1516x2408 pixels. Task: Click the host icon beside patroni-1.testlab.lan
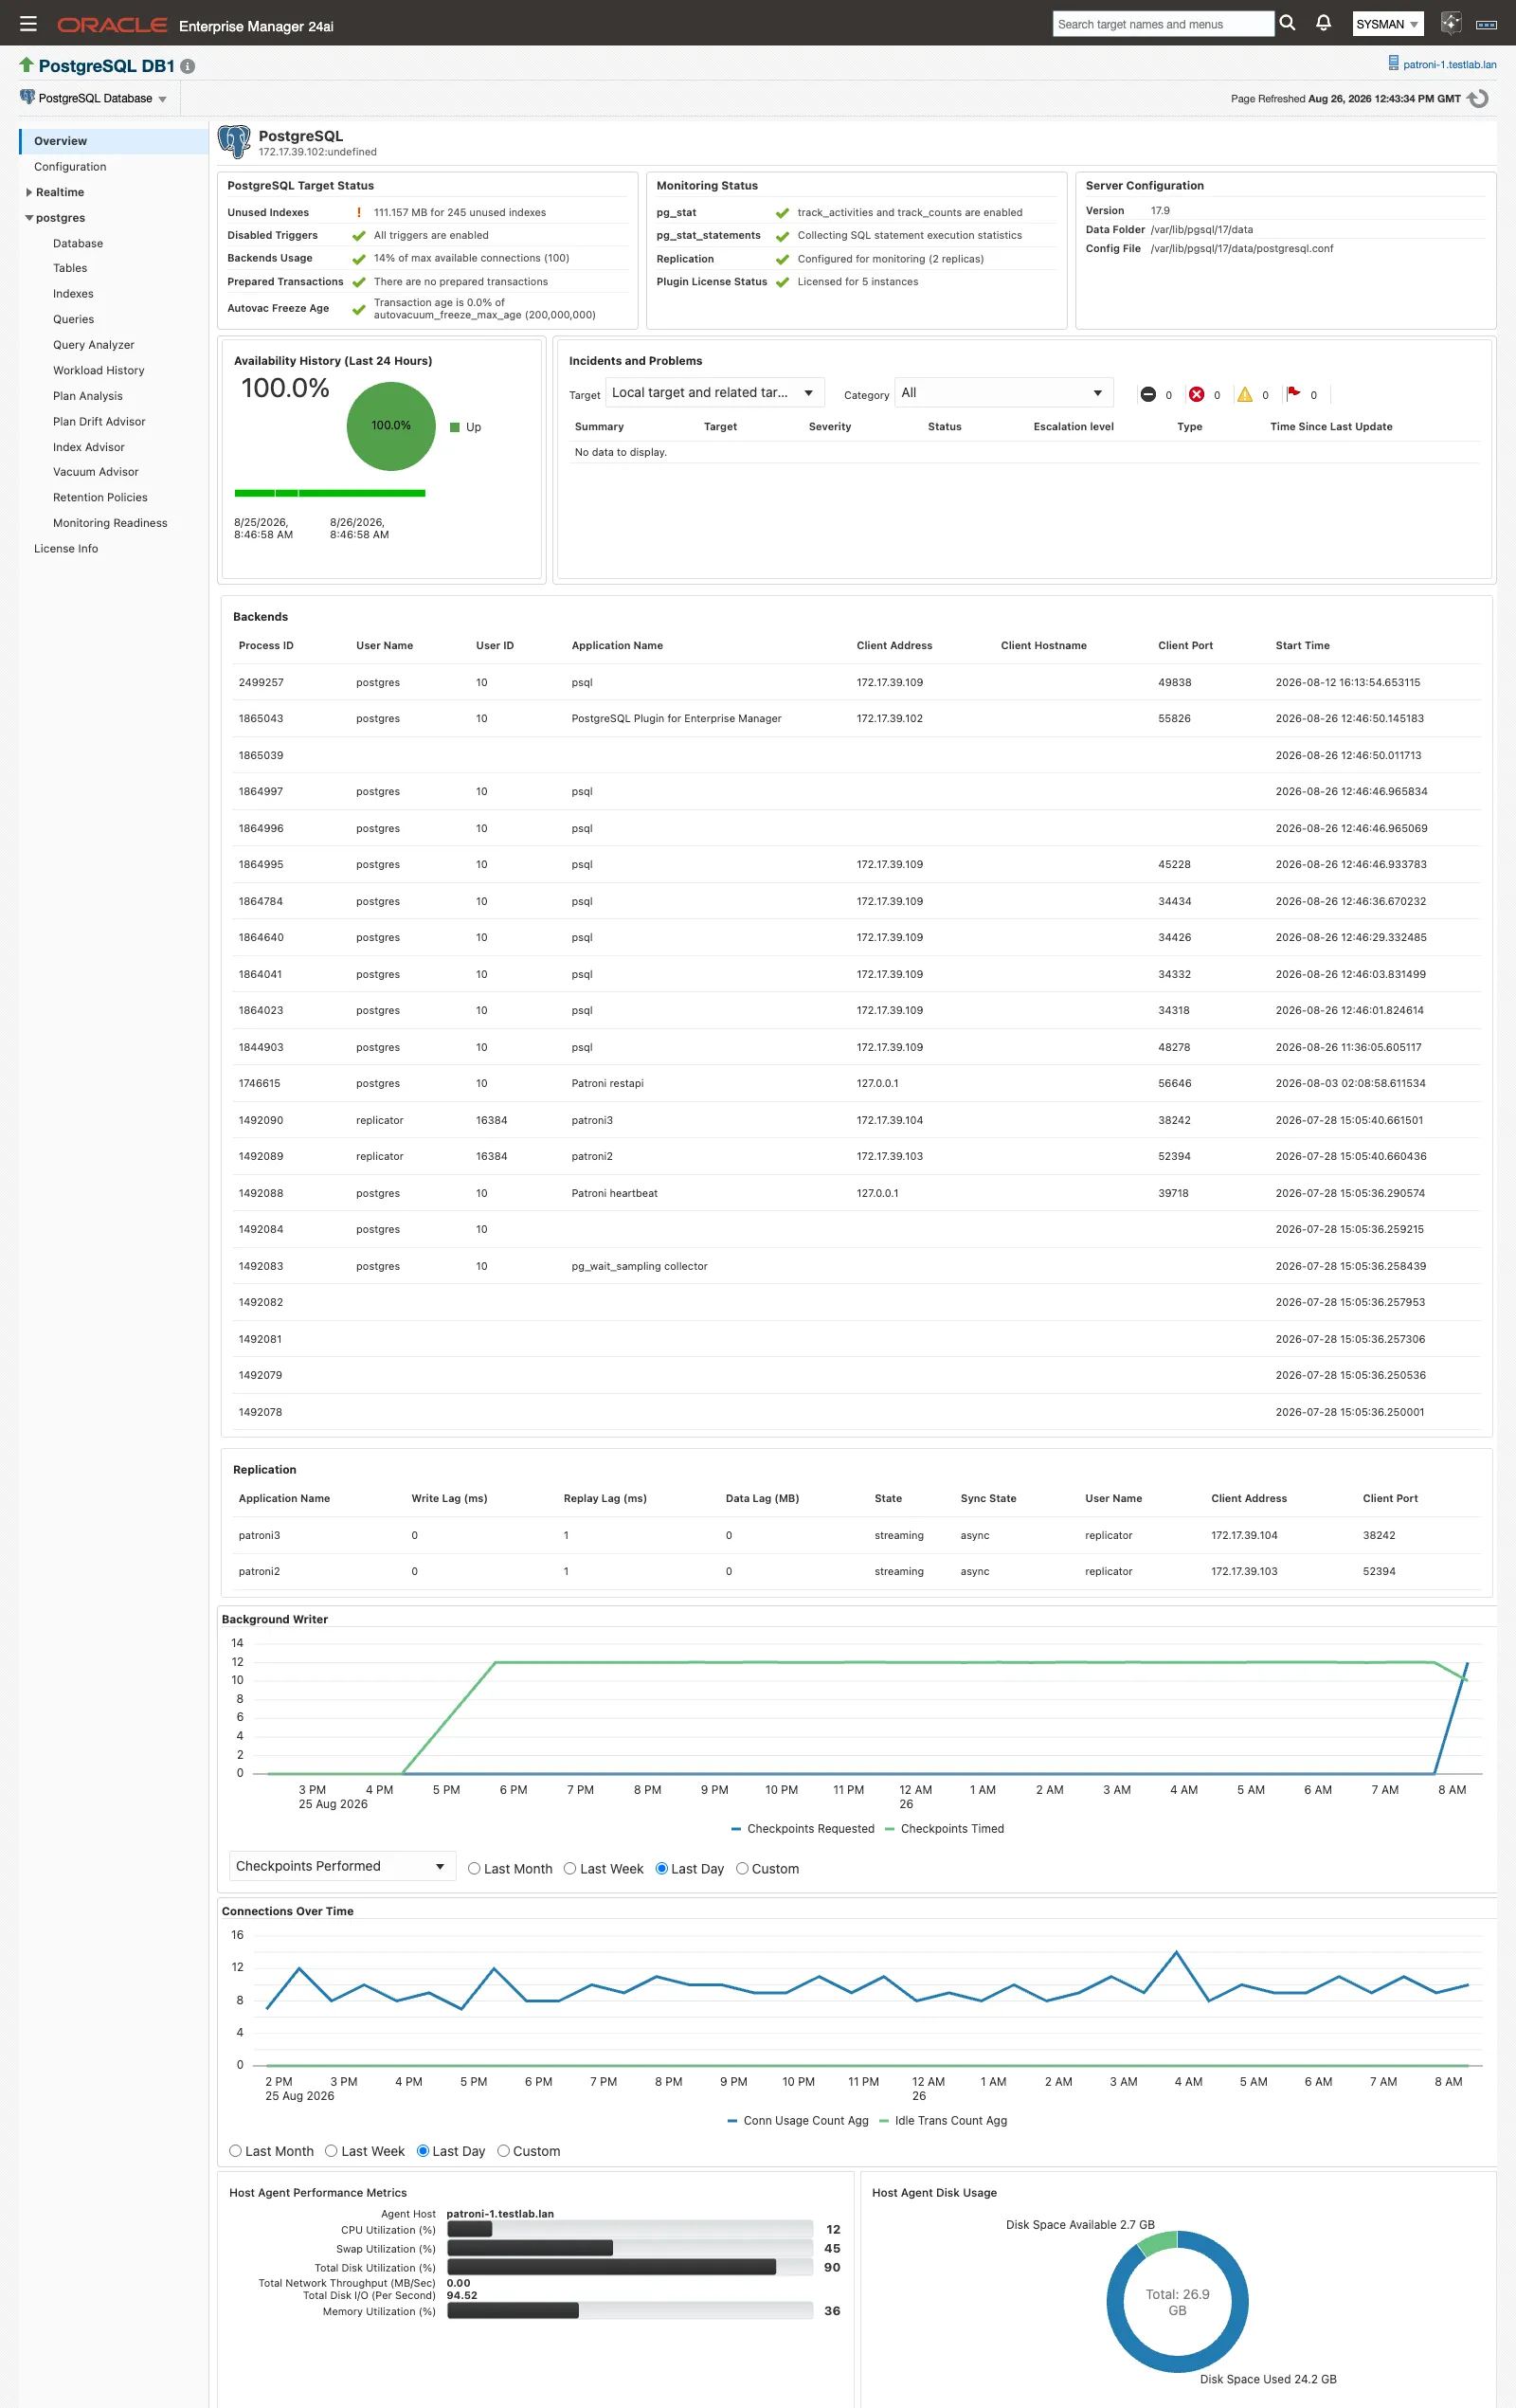tap(1393, 63)
